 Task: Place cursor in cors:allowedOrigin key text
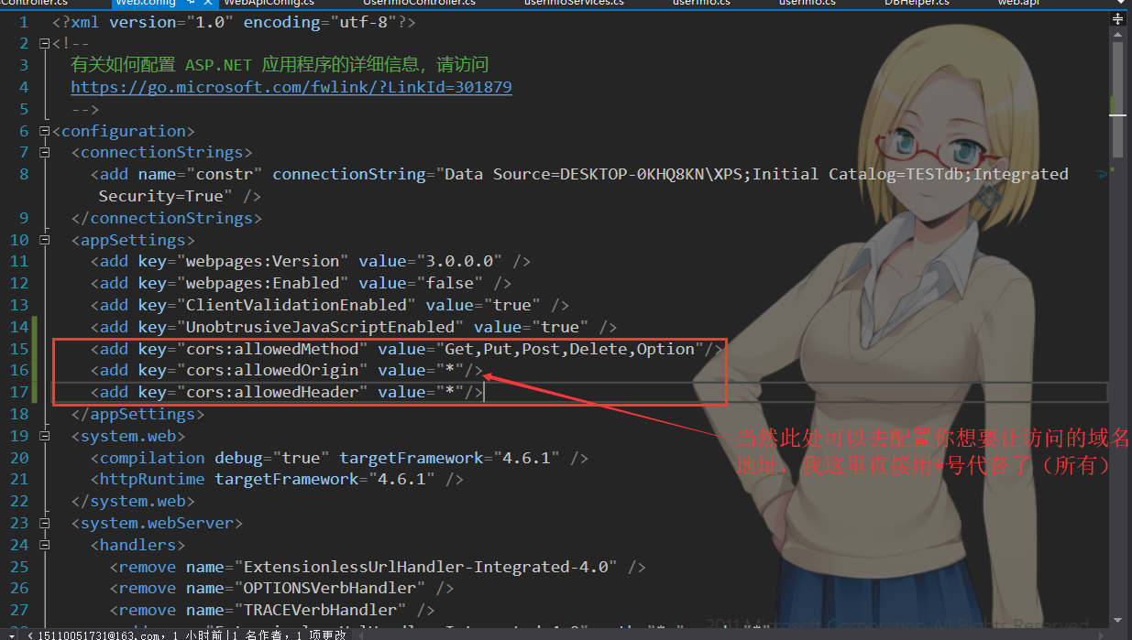273,370
